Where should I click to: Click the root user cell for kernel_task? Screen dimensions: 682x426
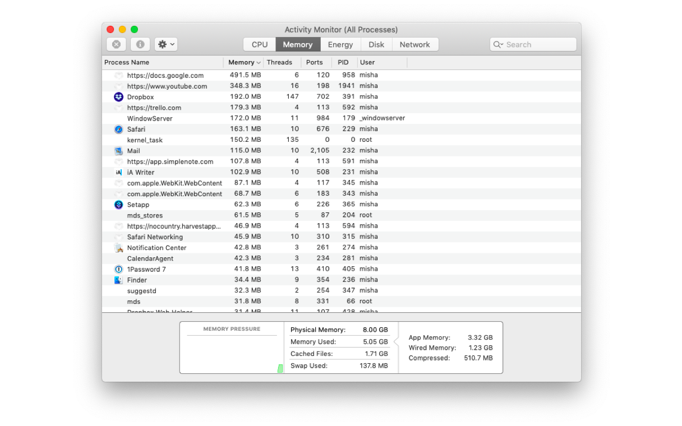click(366, 140)
